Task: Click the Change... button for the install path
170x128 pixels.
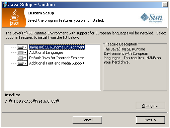Action: pyautogui.click(x=151, y=106)
